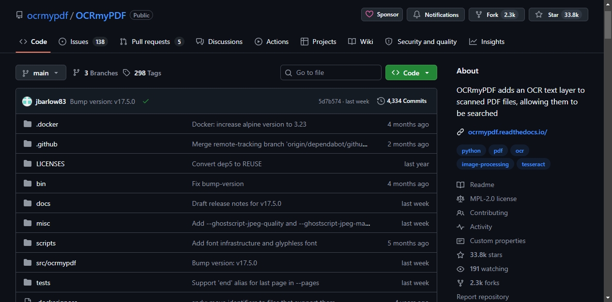Viewport: 612px width, 302px height.
Task: Click the Sponsor heart button
Action: pos(382,14)
